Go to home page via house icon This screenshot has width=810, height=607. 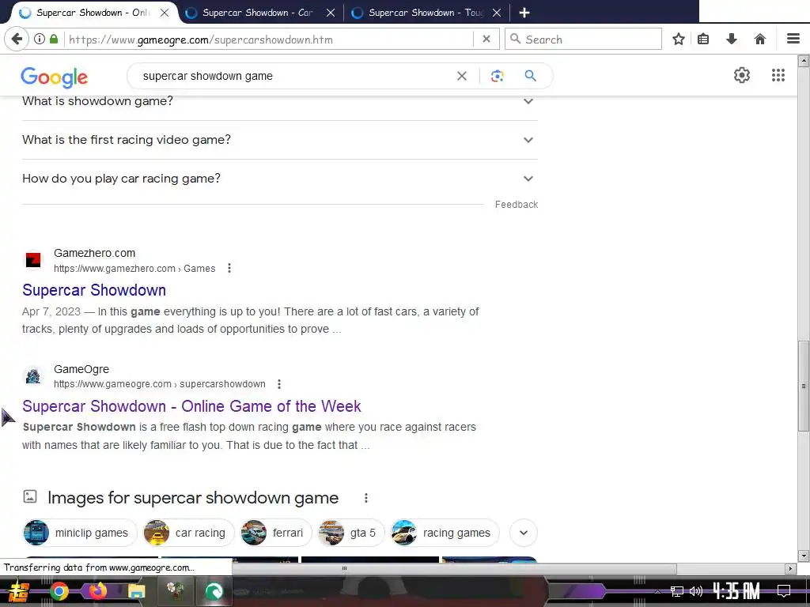click(760, 40)
